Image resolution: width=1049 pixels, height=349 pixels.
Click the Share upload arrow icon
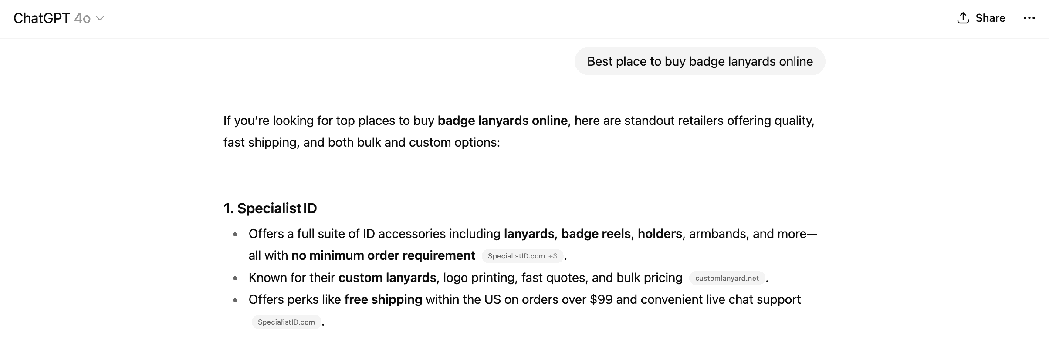[963, 18]
